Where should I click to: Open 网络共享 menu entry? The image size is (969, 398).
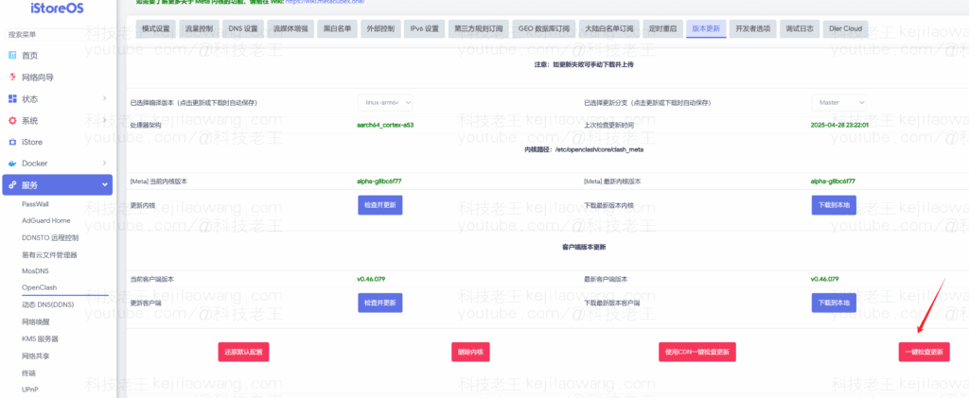[34, 356]
